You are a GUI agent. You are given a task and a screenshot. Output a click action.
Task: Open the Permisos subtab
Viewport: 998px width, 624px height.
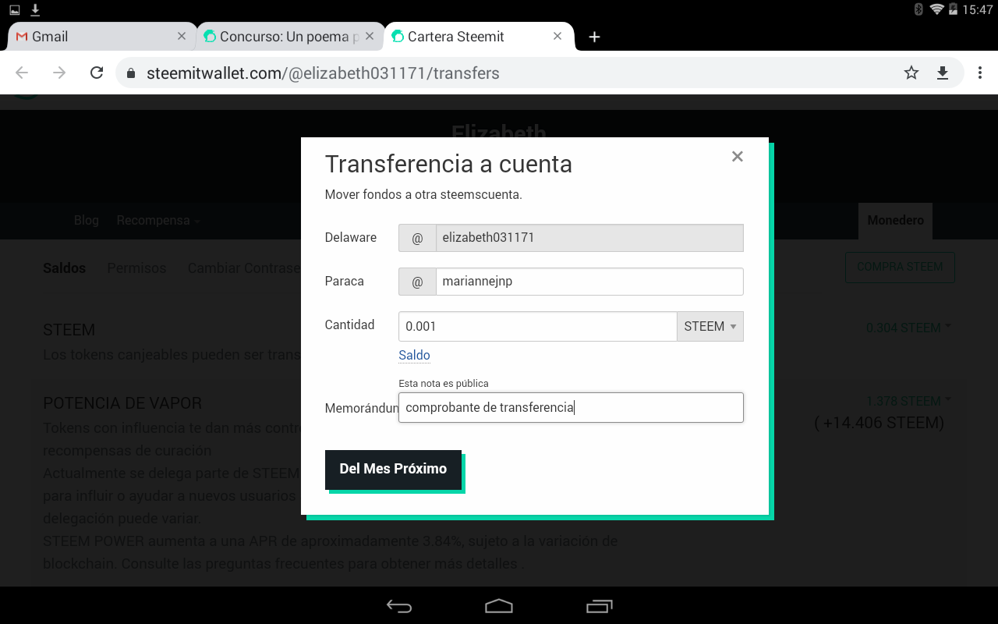coord(136,268)
